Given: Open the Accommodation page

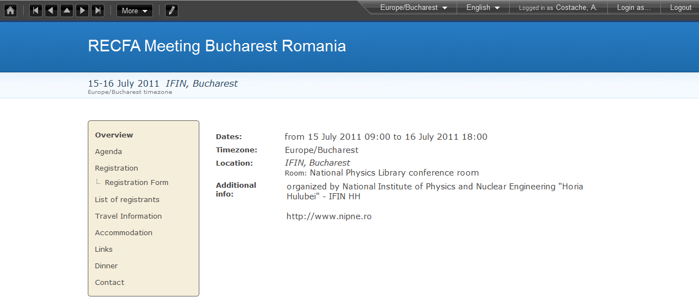Looking at the screenshot, I should coord(124,233).
